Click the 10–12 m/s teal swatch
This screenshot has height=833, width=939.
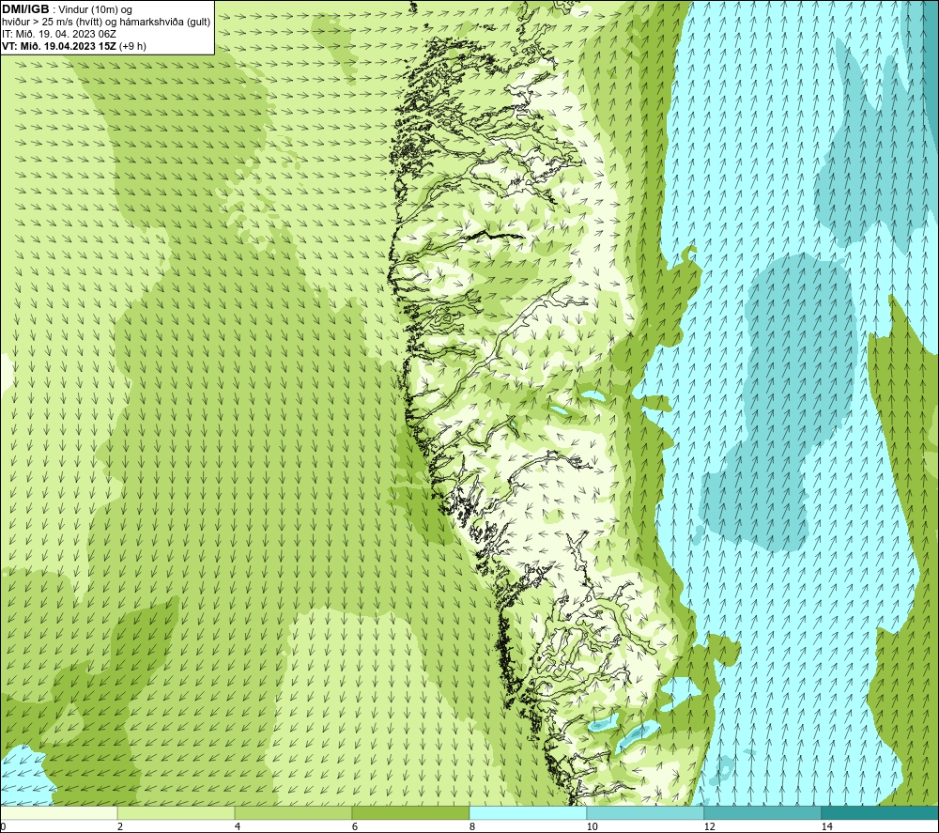pos(646,813)
